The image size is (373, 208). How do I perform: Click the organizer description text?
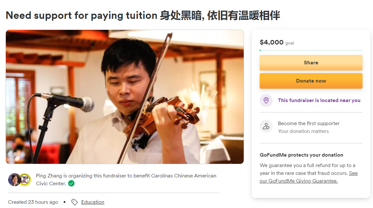coord(126,176)
